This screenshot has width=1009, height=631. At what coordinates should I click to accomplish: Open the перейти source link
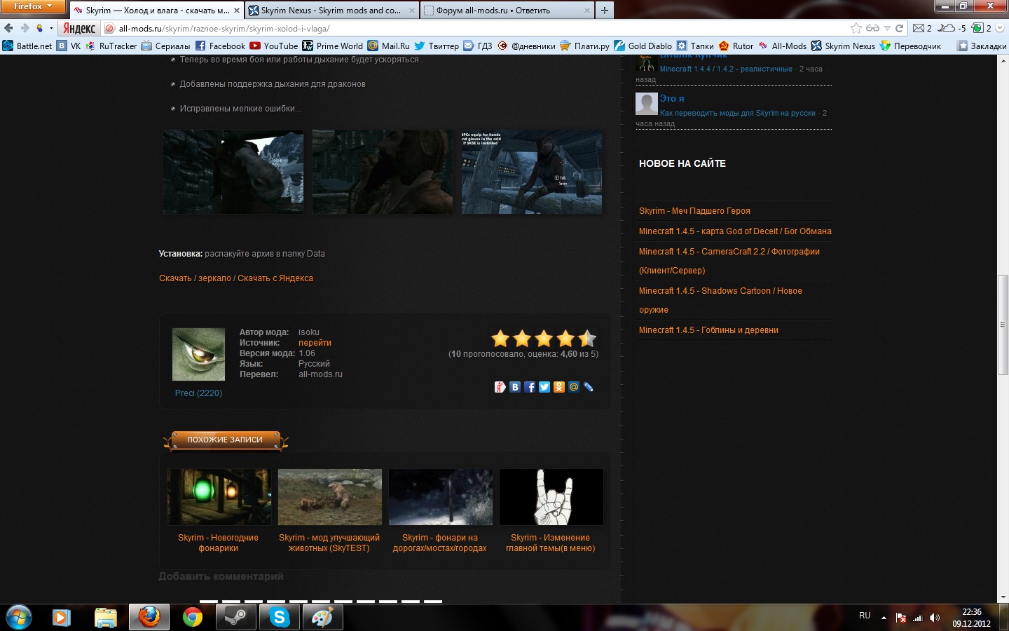315,343
